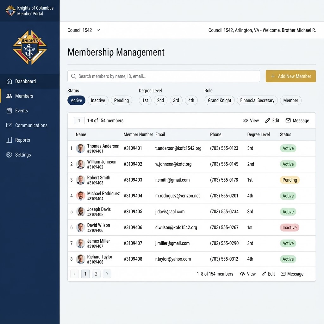Click William Johnson's avatar
Viewport: 324px width, 324px height.
click(x=81, y=164)
